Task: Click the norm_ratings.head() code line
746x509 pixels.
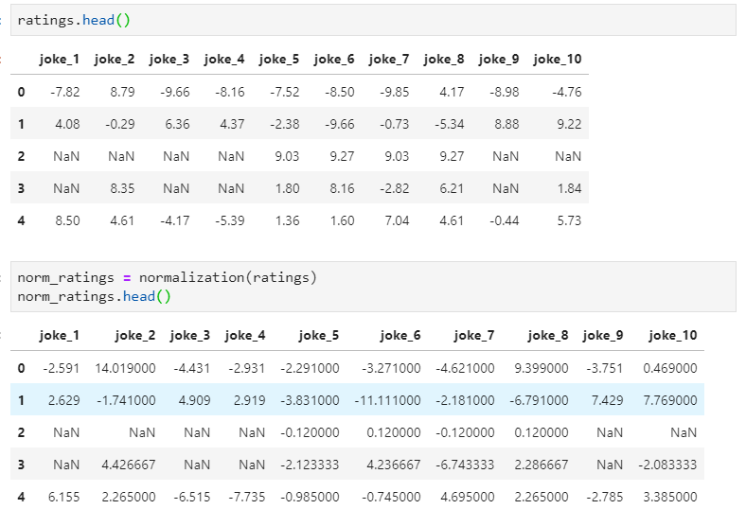Action: (x=94, y=296)
